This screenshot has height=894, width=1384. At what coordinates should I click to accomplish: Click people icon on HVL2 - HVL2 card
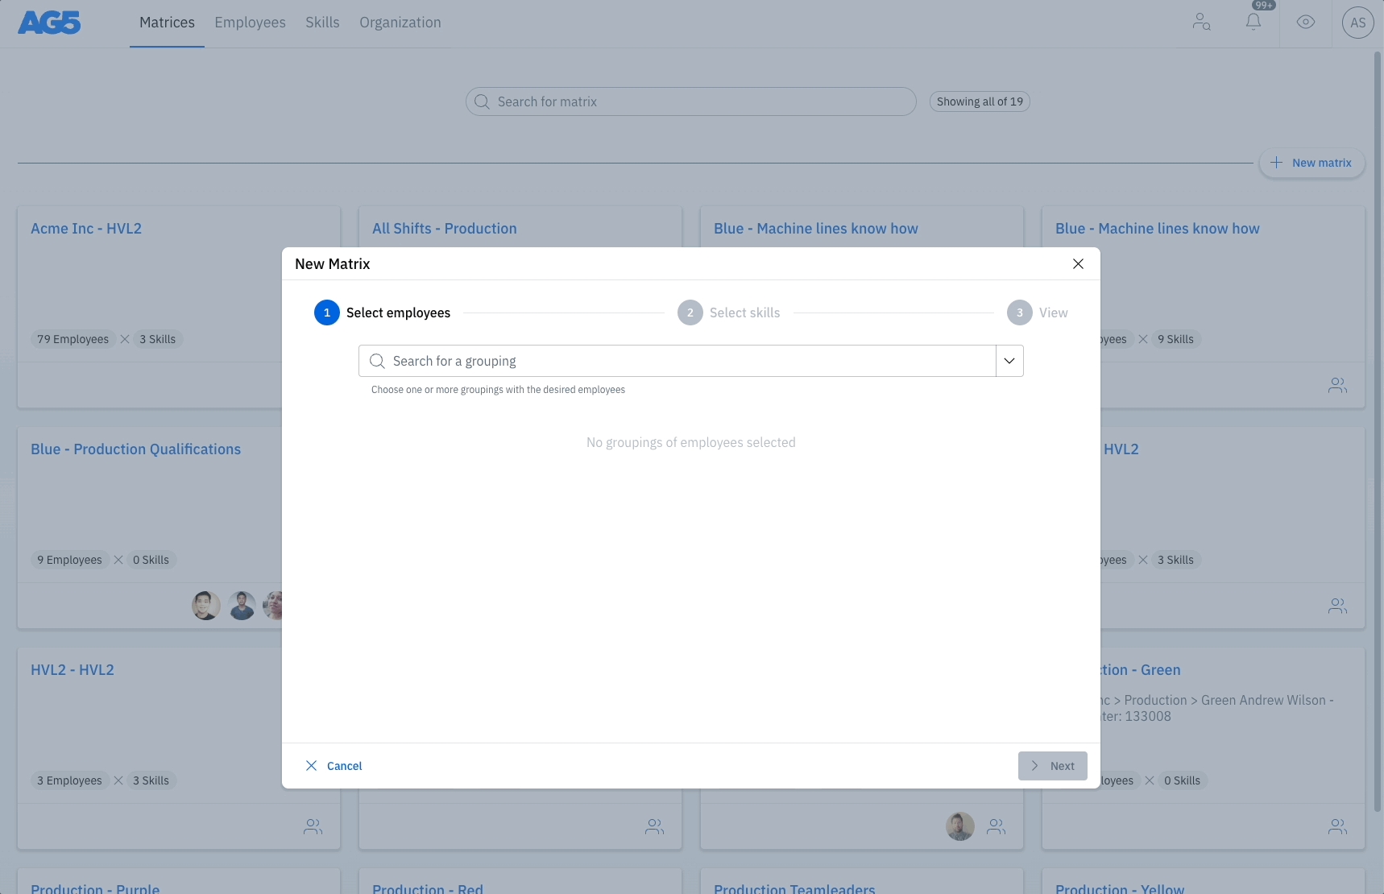[313, 826]
